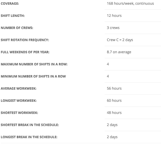
Task: Click MINIMUM NUMBER OF SHIFTS IN A ROW label
Action: (34, 76)
